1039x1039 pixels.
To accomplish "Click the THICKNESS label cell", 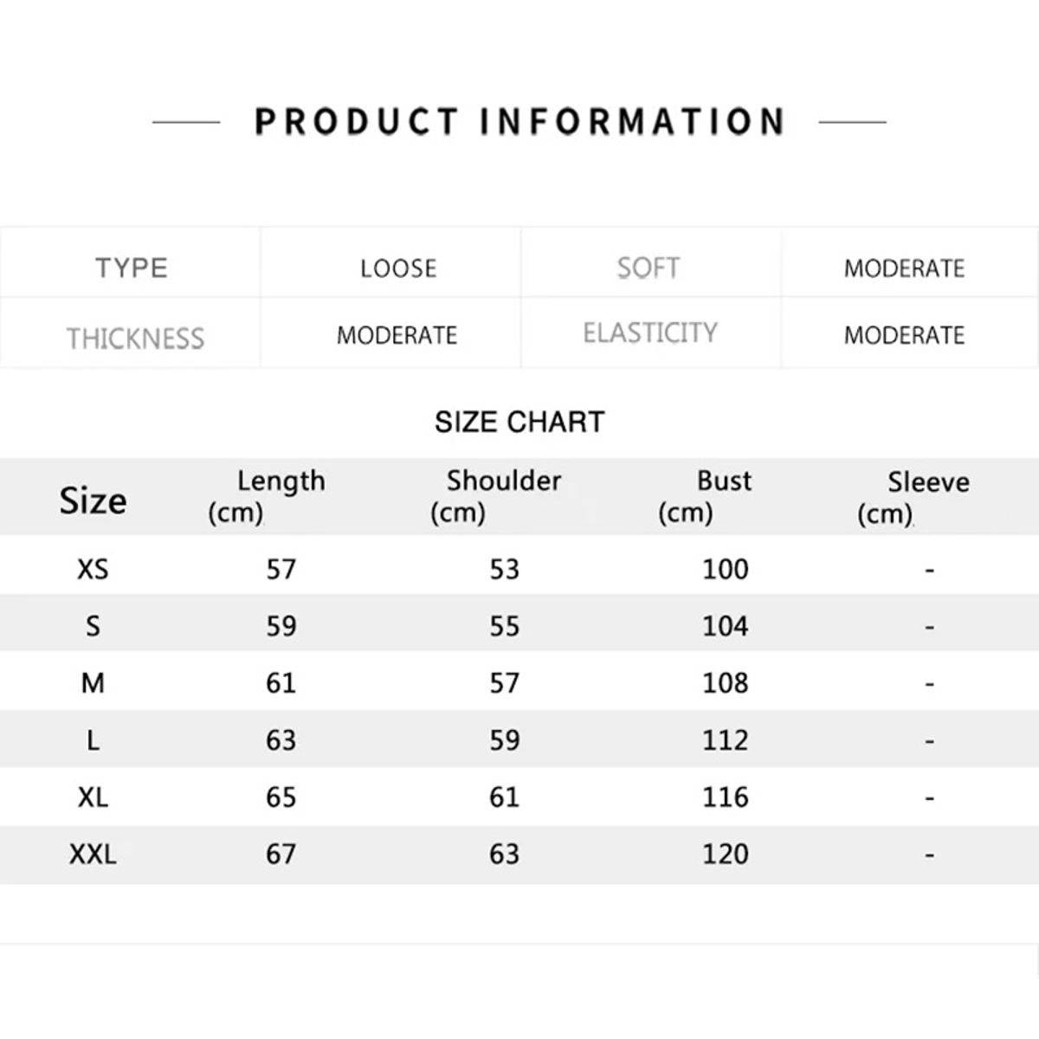I will [x=135, y=338].
